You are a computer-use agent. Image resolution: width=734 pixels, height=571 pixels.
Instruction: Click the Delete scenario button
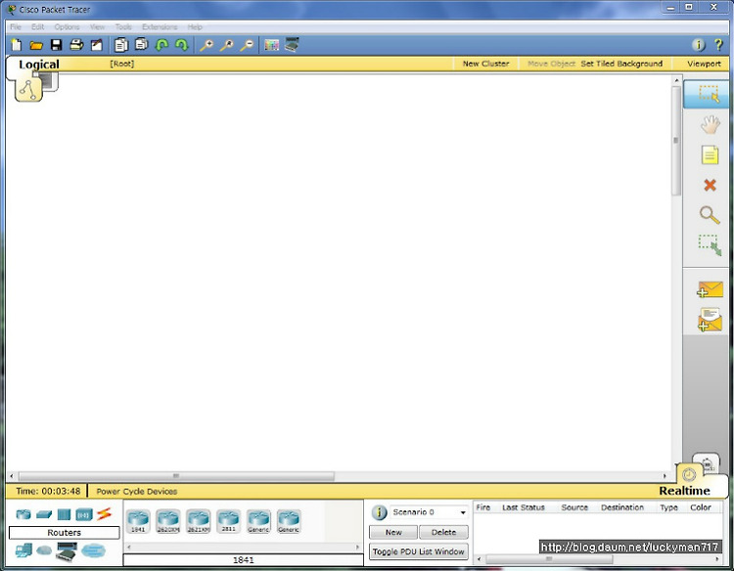[x=443, y=532]
